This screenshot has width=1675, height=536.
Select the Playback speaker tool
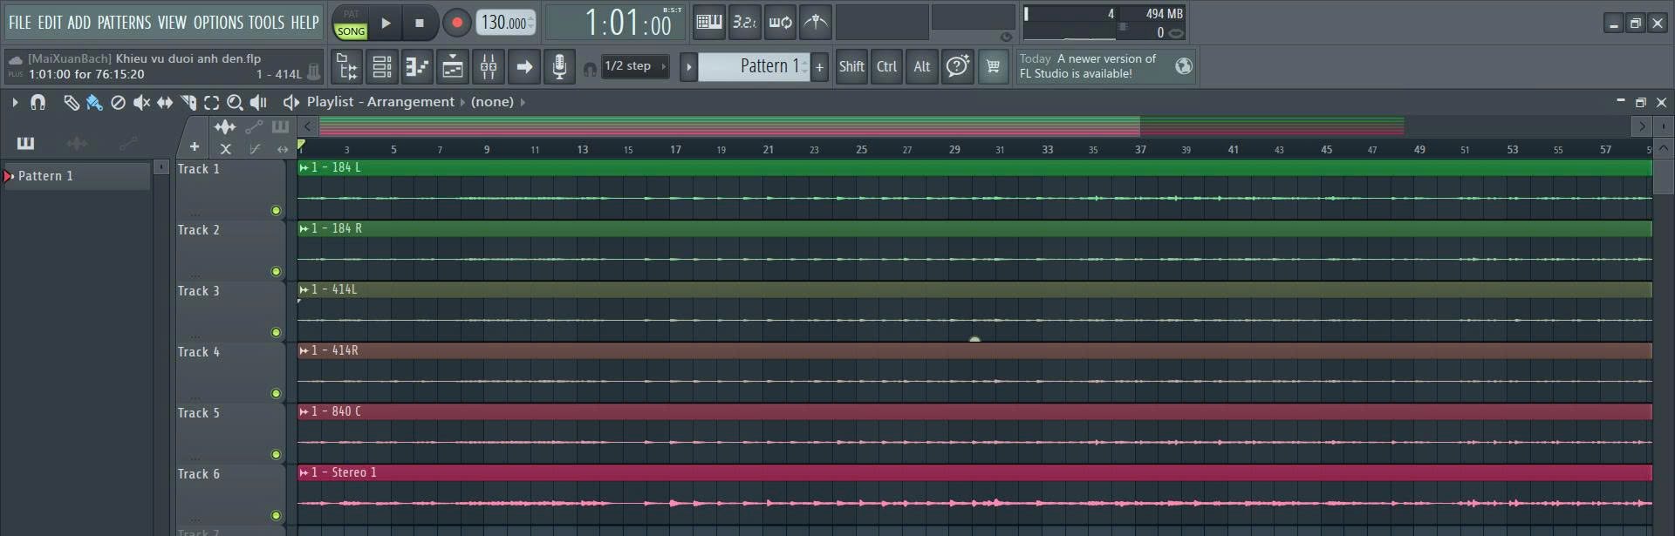(258, 102)
